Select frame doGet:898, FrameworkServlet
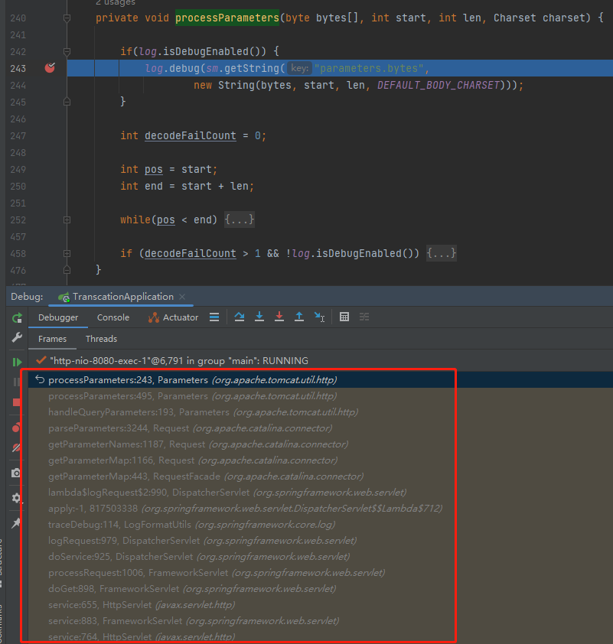Viewport: 613px width, 644px height. [321, 589]
